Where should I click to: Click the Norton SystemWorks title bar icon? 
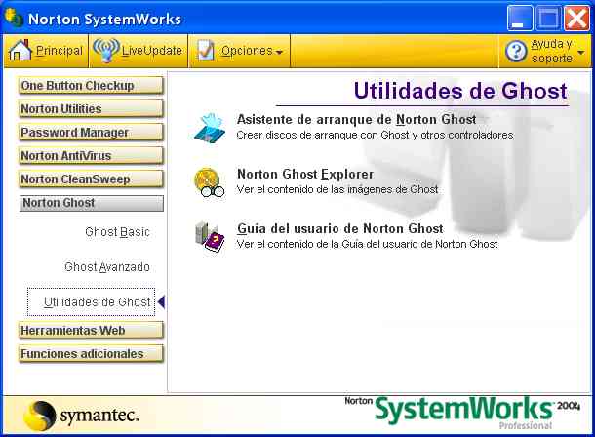(x=14, y=18)
